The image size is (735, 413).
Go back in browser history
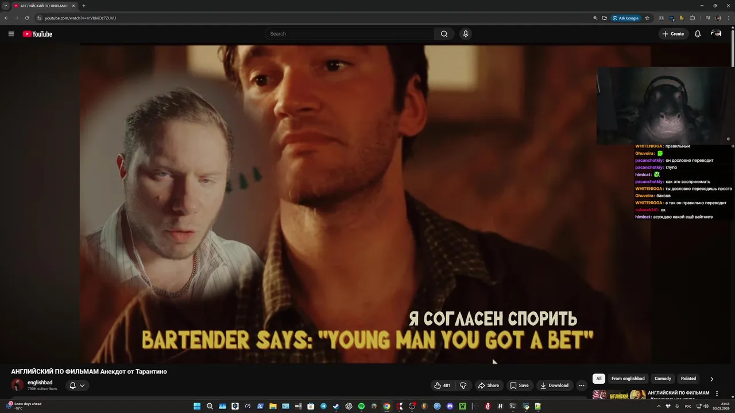coord(6,18)
